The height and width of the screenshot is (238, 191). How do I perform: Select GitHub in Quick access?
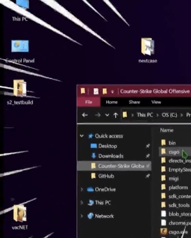tap(106, 176)
